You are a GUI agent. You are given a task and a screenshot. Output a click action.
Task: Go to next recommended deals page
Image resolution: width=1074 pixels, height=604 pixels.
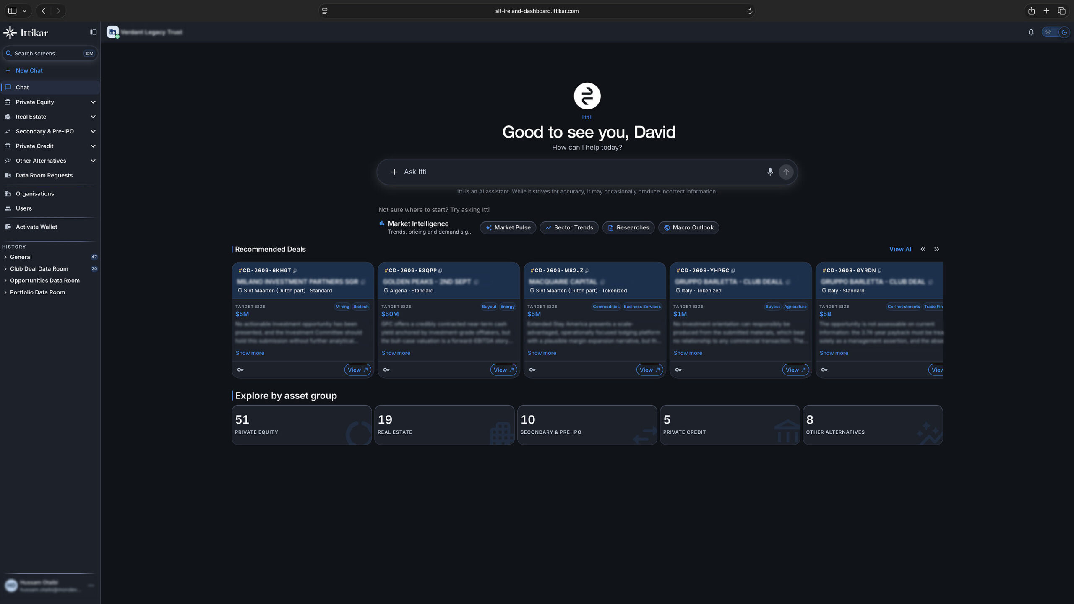click(x=936, y=249)
